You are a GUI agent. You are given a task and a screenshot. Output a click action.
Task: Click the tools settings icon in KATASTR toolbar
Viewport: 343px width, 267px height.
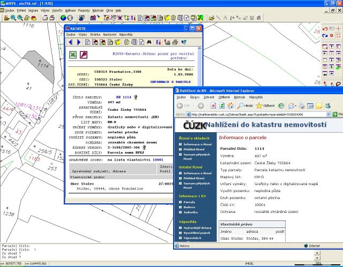(x=158, y=42)
